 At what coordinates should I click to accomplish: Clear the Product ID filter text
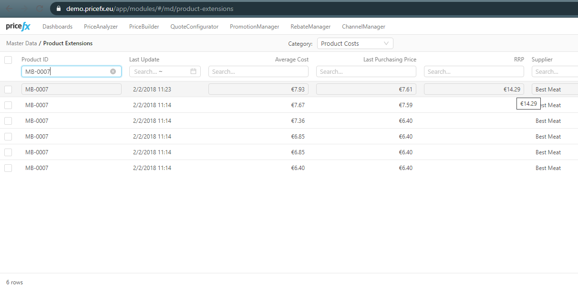(113, 71)
